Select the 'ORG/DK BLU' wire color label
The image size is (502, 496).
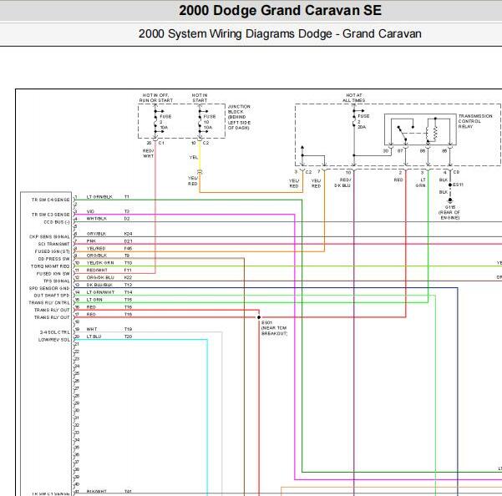click(x=100, y=277)
